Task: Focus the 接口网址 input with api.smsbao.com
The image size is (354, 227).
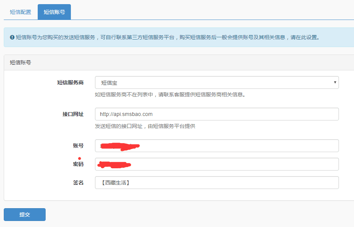Action: pyautogui.click(x=216, y=114)
